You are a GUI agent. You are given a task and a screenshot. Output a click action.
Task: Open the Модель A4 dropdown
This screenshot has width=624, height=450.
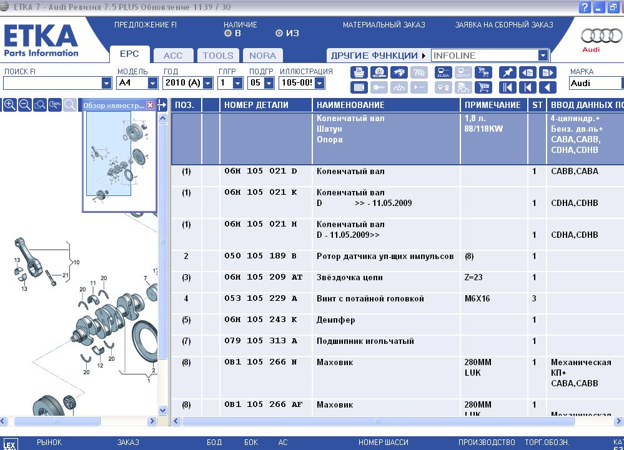tap(152, 83)
